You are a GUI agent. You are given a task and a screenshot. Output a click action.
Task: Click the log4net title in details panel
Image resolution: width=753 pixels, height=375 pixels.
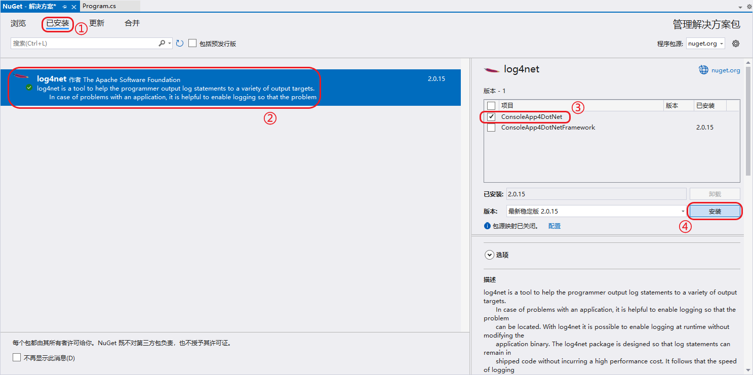pyautogui.click(x=522, y=70)
